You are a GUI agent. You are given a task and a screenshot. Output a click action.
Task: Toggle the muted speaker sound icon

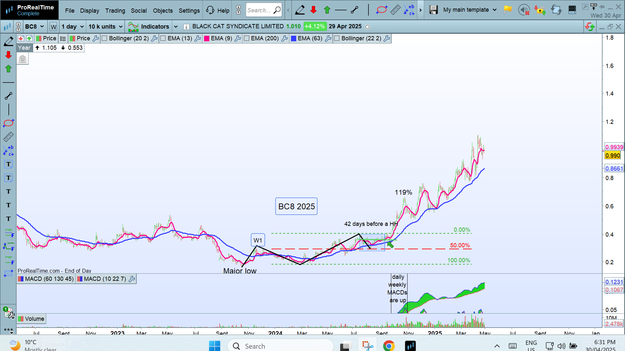(x=524, y=10)
